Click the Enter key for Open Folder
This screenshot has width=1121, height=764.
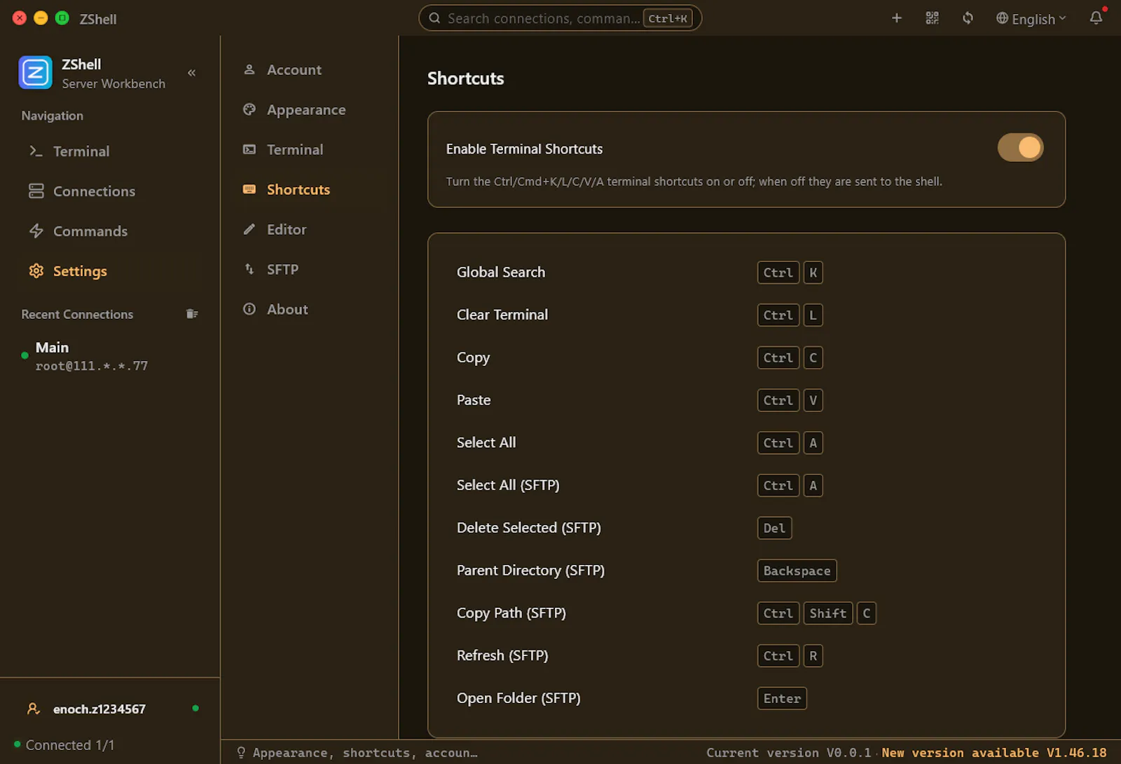782,699
